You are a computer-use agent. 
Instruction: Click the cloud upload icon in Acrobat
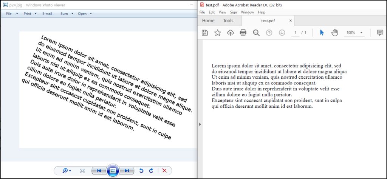point(230,33)
